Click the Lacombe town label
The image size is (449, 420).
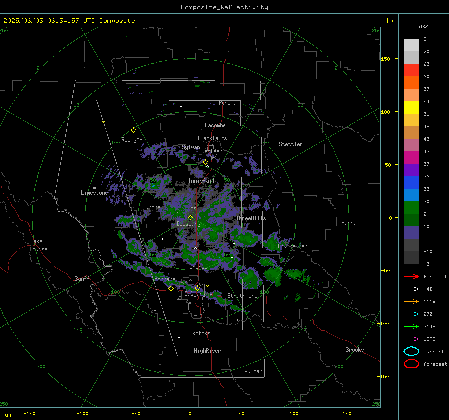[215, 125]
